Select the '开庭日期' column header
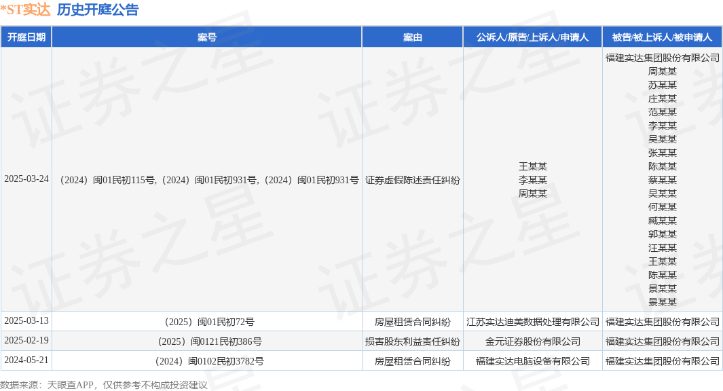 pyautogui.click(x=26, y=37)
